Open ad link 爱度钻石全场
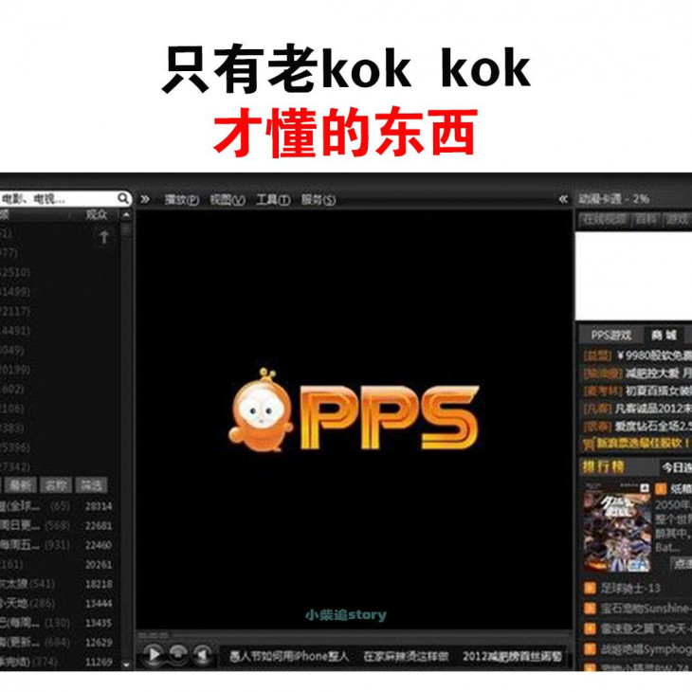Screen dimensions: 692x692 [653, 426]
